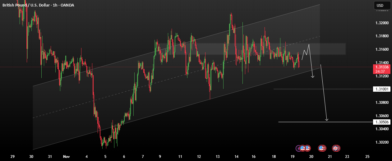Select the 1.30506 price level label
This screenshot has height=161, width=392.
click(381, 122)
